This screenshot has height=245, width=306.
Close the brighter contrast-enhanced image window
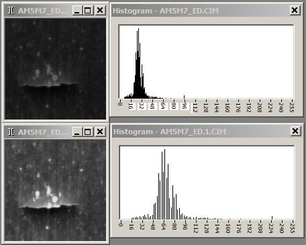[100, 132]
